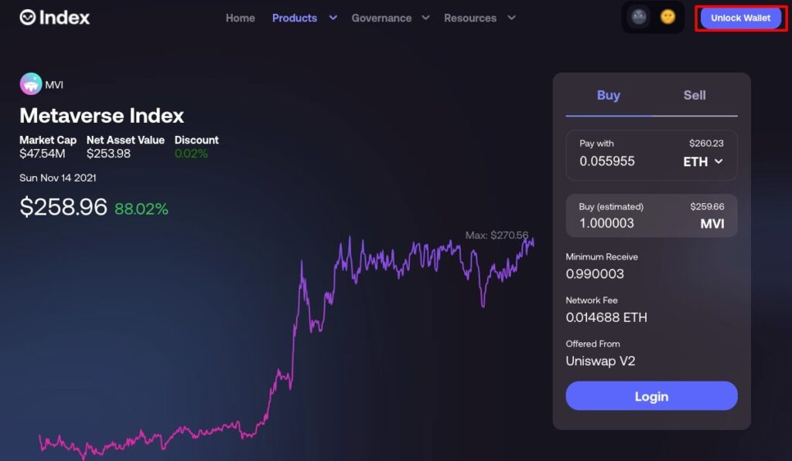The height and width of the screenshot is (461, 792).
Task: Expand the Governance dropdown chevron
Action: point(426,18)
